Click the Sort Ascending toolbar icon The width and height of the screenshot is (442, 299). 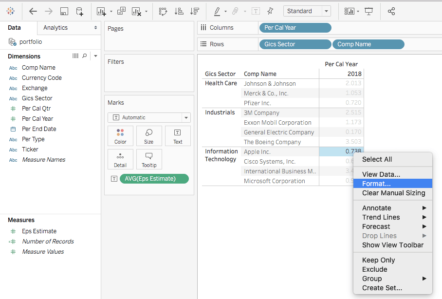click(x=179, y=11)
